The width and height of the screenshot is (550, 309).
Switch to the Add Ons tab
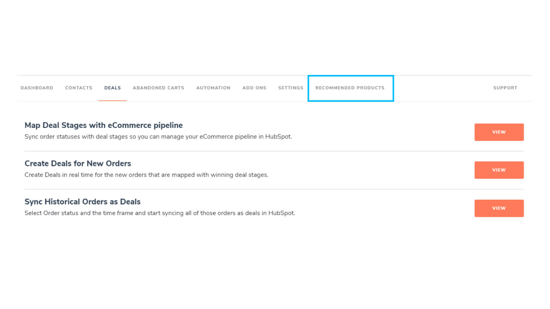click(x=254, y=88)
